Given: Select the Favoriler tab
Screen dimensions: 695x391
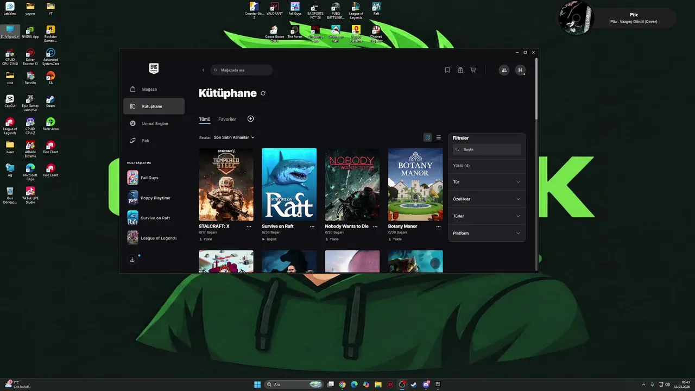Looking at the screenshot, I should 227,119.
